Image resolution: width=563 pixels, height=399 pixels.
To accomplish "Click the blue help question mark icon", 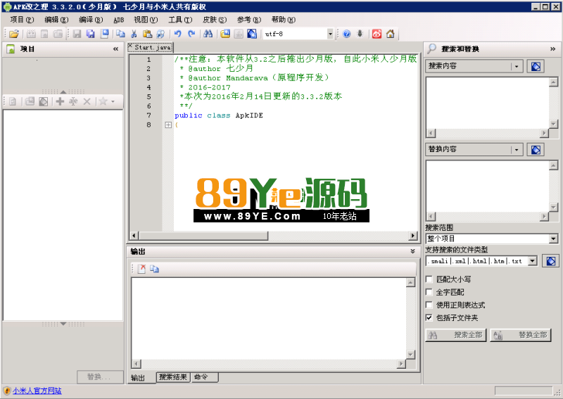I will tap(346, 34).
